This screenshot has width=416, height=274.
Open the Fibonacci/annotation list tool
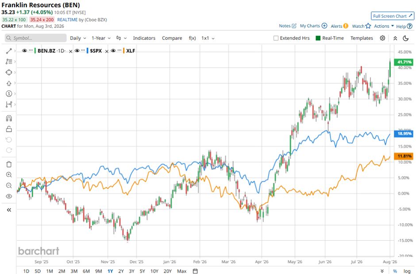click(x=9, y=62)
